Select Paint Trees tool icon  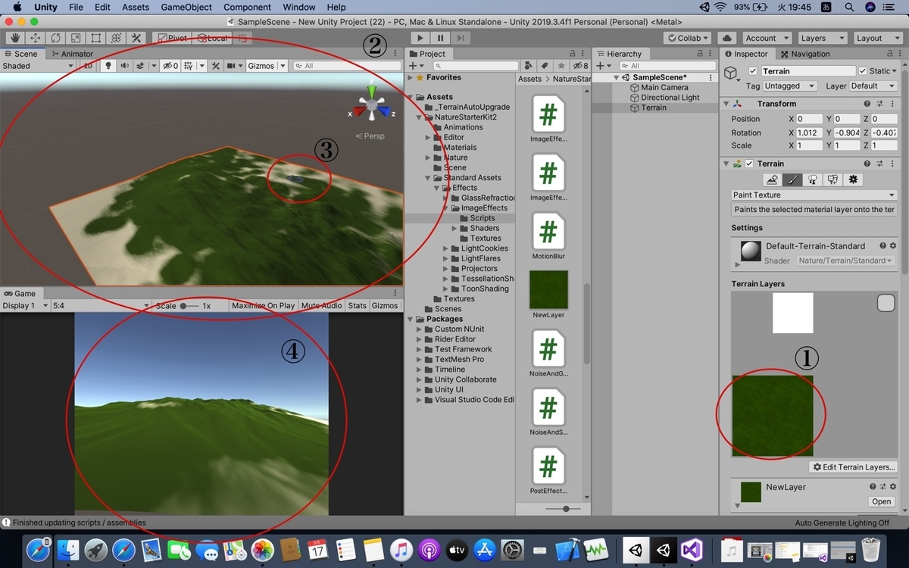coord(813,179)
